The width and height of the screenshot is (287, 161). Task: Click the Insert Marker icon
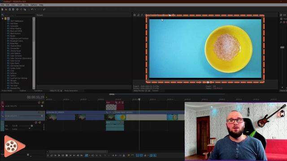tap(129, 156)
